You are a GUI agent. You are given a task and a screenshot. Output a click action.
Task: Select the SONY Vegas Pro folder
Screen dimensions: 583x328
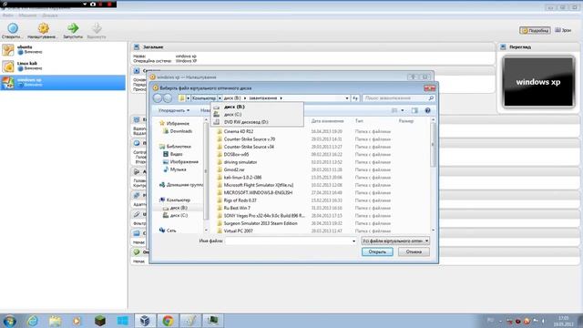coord(264,216)
